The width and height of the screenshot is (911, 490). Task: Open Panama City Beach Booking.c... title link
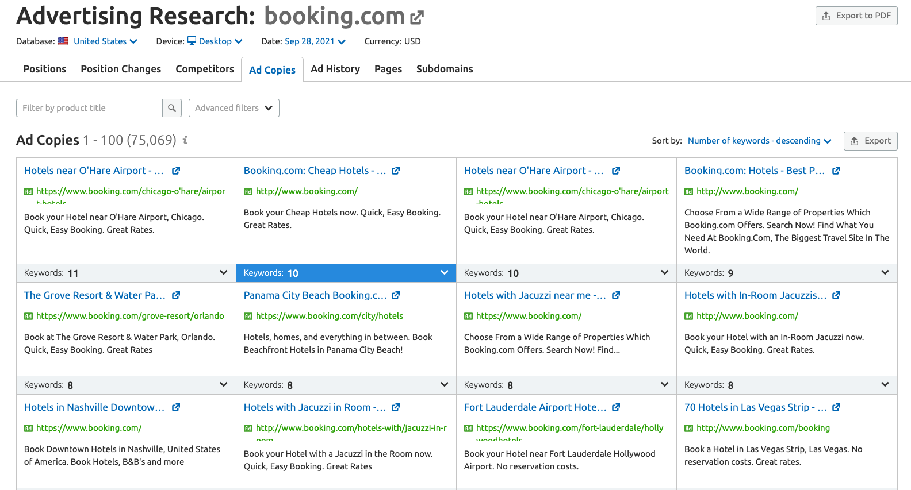[315, 295]
